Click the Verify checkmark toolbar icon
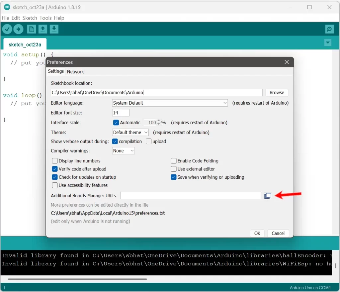This screenshot has width=340, height=292. [x=7, y=29]
